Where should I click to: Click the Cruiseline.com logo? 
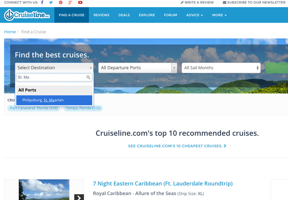[x=27, y=15]
